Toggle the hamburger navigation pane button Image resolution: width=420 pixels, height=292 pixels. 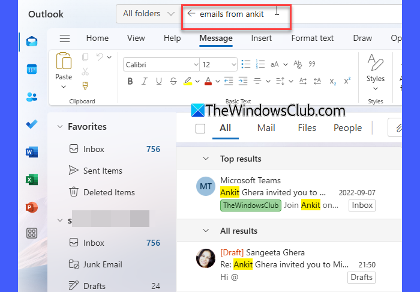tap(65, 38)
